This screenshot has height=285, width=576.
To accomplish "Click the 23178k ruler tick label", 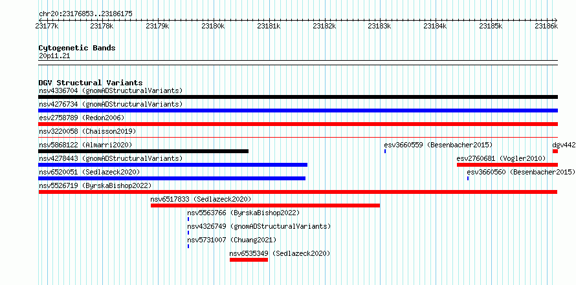I will coord(102,26).
